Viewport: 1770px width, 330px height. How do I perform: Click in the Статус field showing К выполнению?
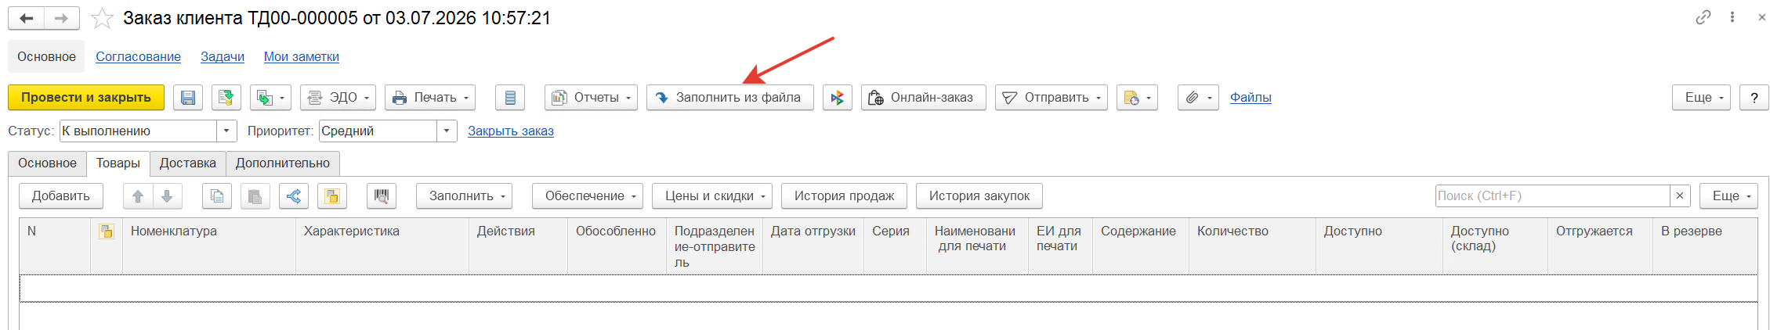(138, 131)
